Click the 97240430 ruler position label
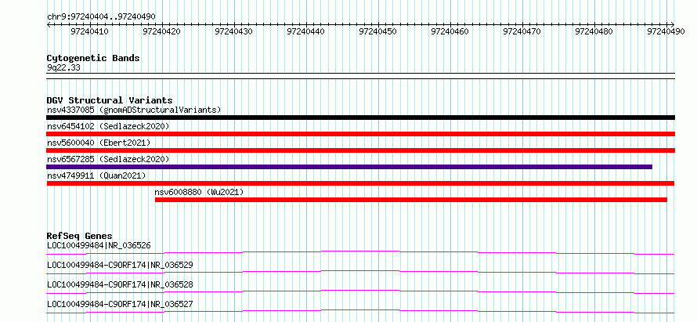Viewport: 697px width, 322px height. point(234,31)
